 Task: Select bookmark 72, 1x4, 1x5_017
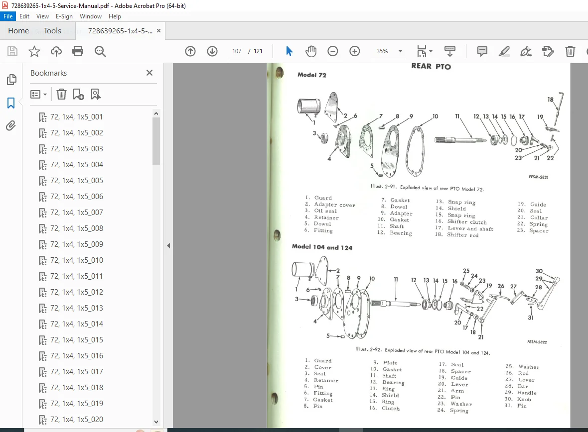click(x=77, y=372)
